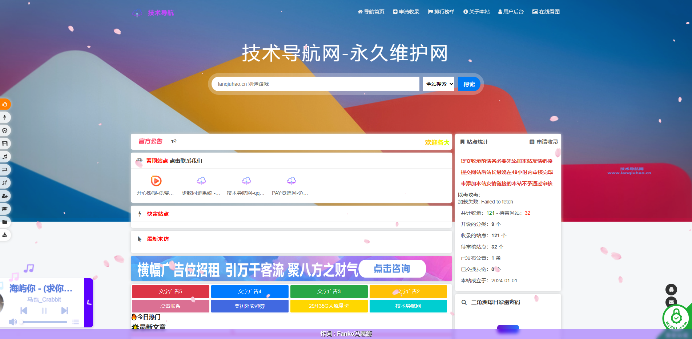Select the orange thumbs-up sidebar icon
The image size is (692, 339).
click(x=5, y=104)
